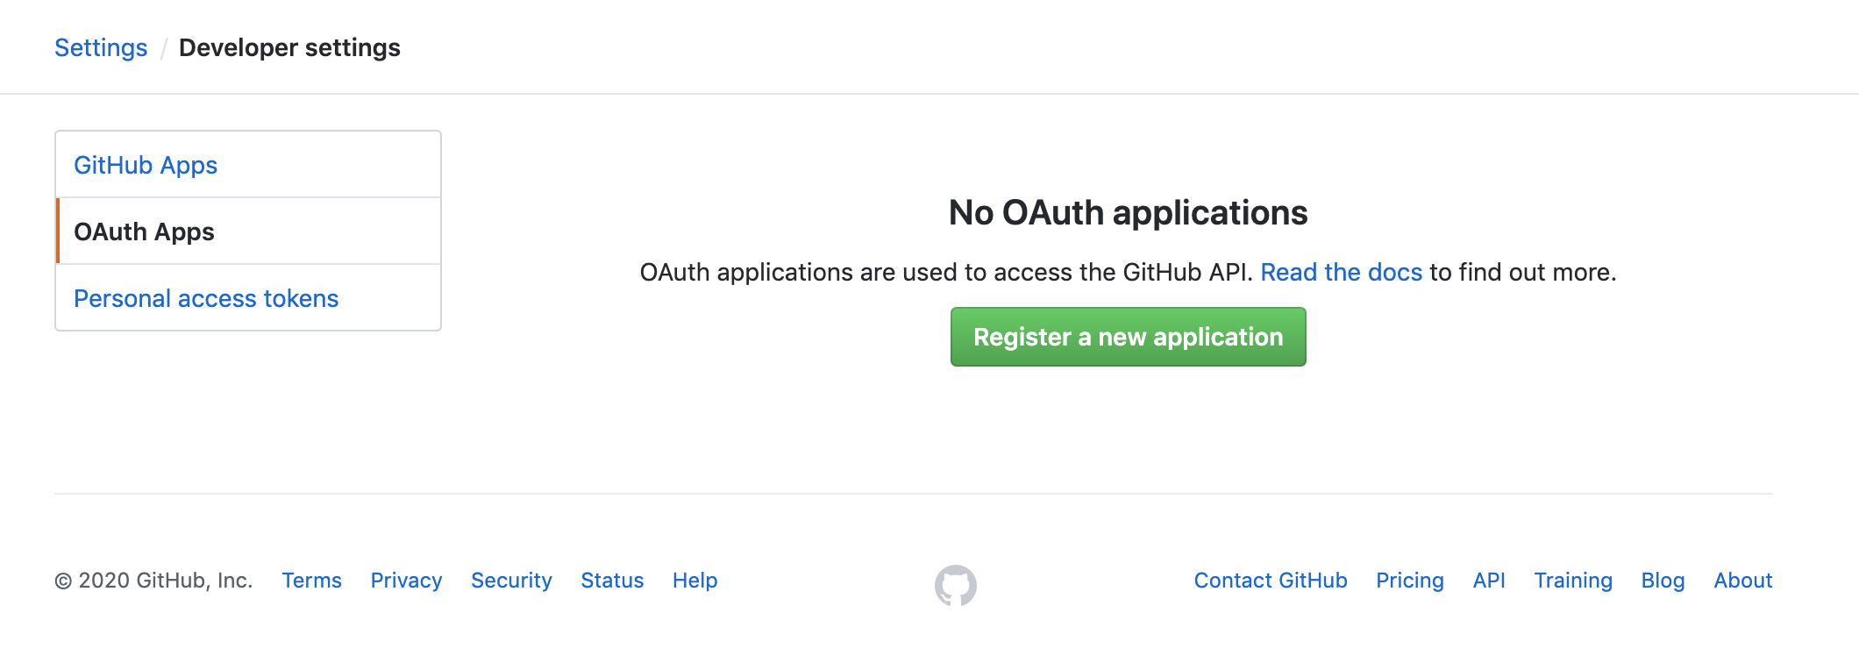Open the API footer link
Viewport: 1859px width, 663px height.
[x=1489, y=581]
